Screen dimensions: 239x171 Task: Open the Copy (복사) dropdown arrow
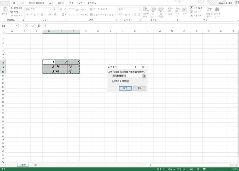click(20, 12)
